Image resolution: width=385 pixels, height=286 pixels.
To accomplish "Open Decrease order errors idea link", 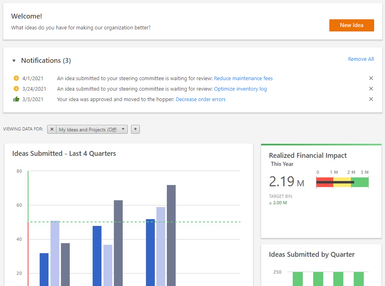I will coord(200,99).
